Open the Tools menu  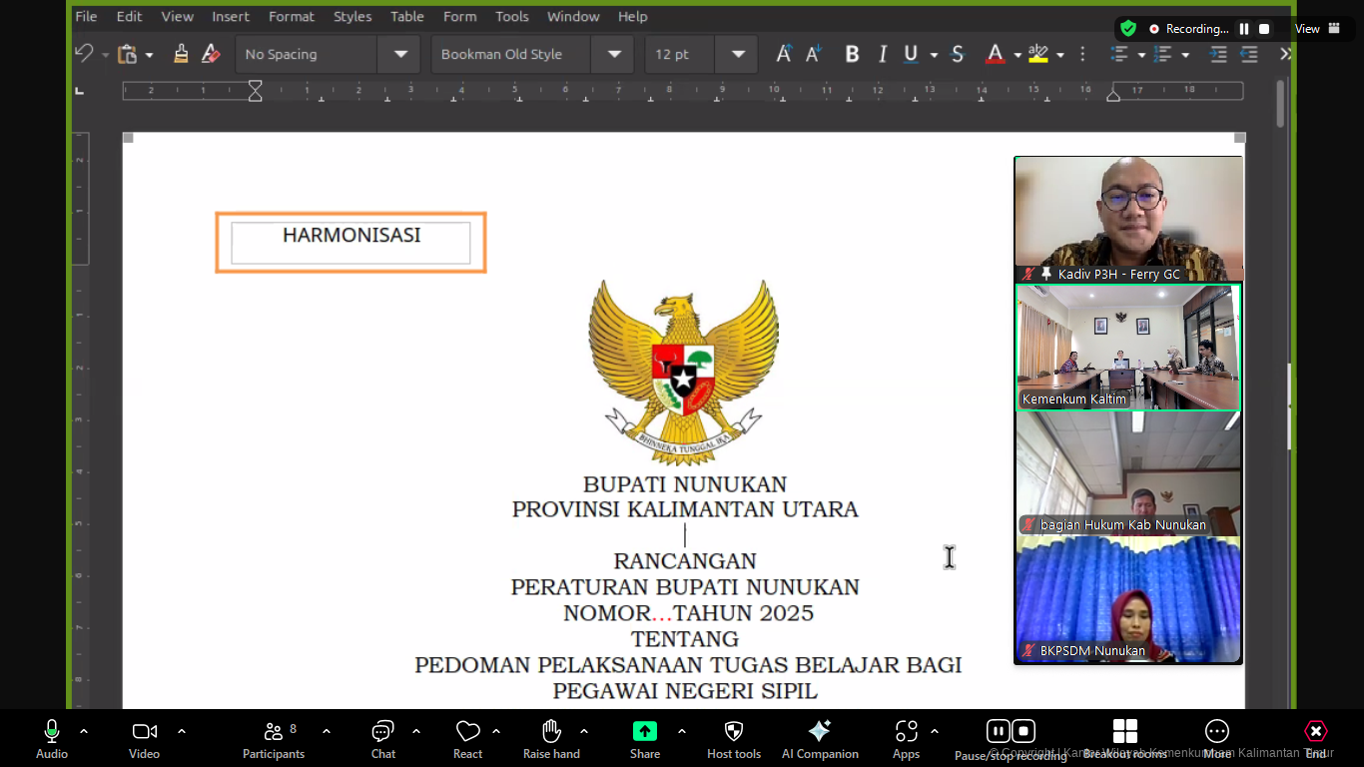[x=512, y=16]
